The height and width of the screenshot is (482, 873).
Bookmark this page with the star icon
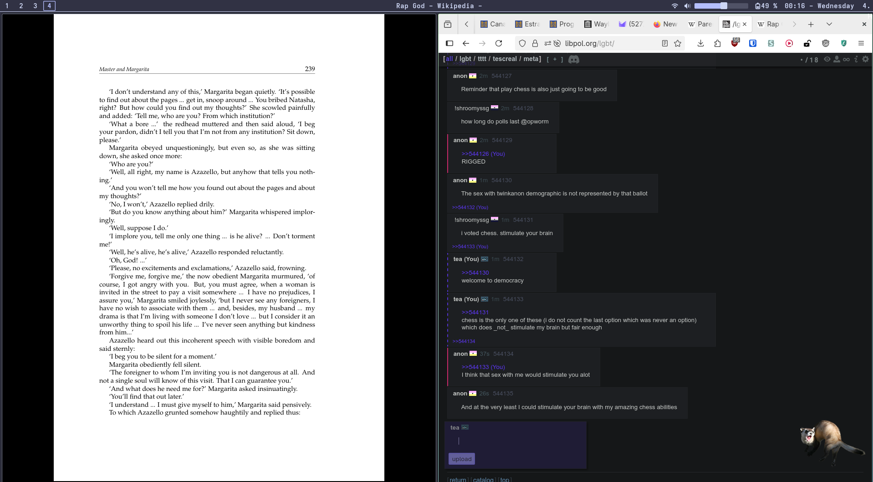(x=678, y=43)
